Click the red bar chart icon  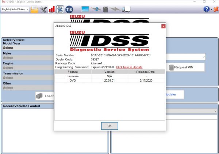tap(52, 10)
